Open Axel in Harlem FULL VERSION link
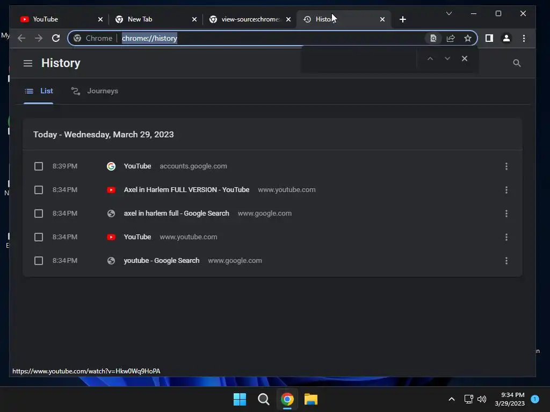Viewport: 550px width, 412px height. click(186, 190)
